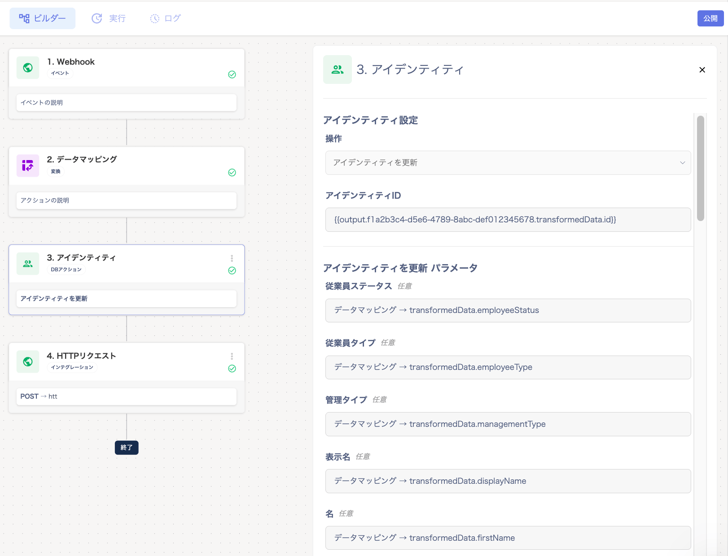Click the イベントの説明 field

tap(127, 103)
